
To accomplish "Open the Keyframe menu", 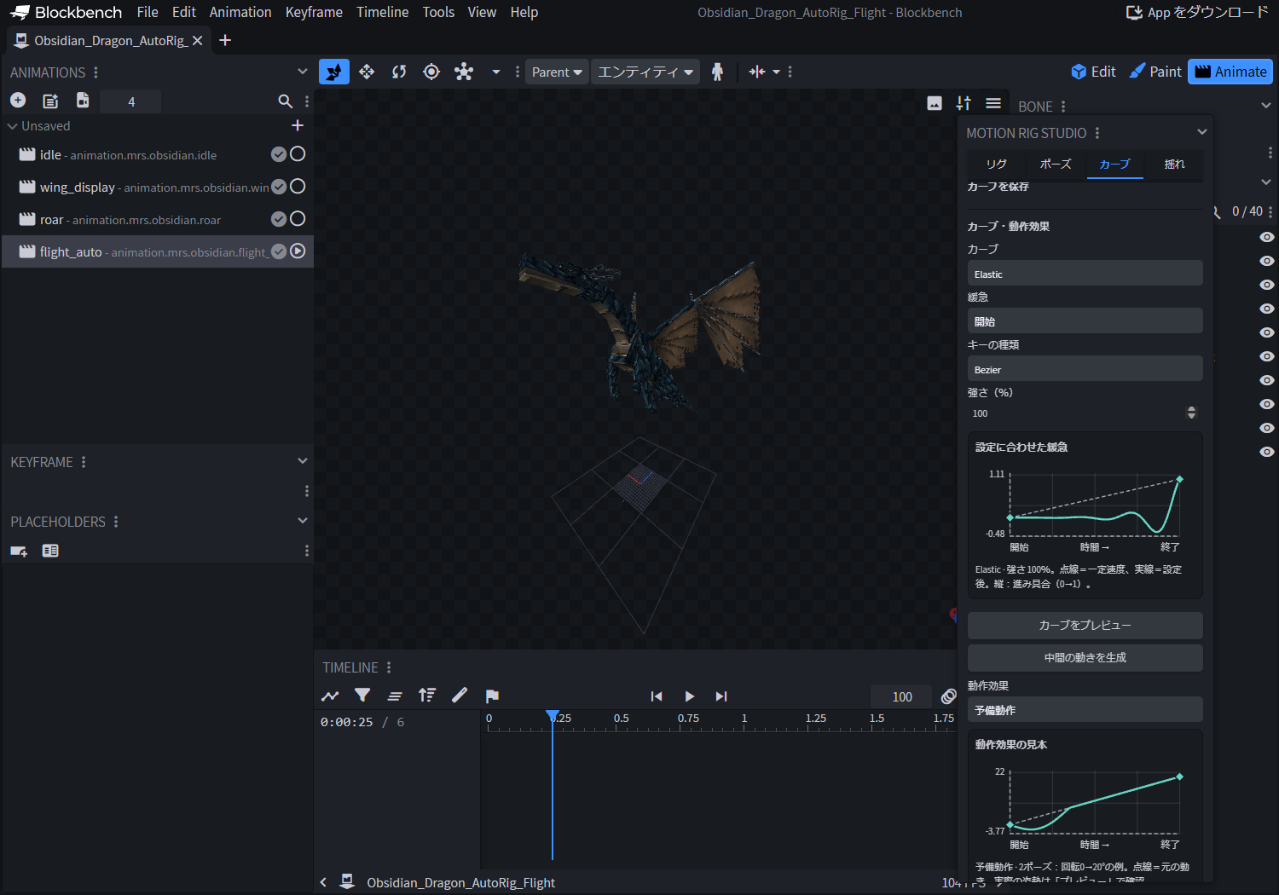I will (x=314, y=12).
